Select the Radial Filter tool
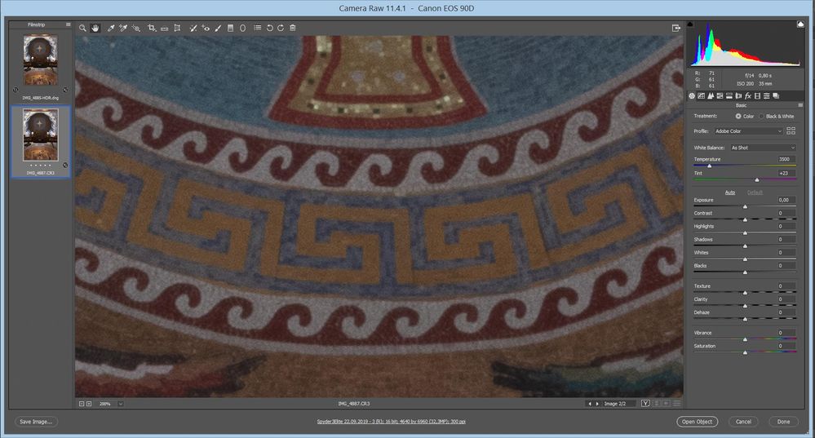 [243, 28]
